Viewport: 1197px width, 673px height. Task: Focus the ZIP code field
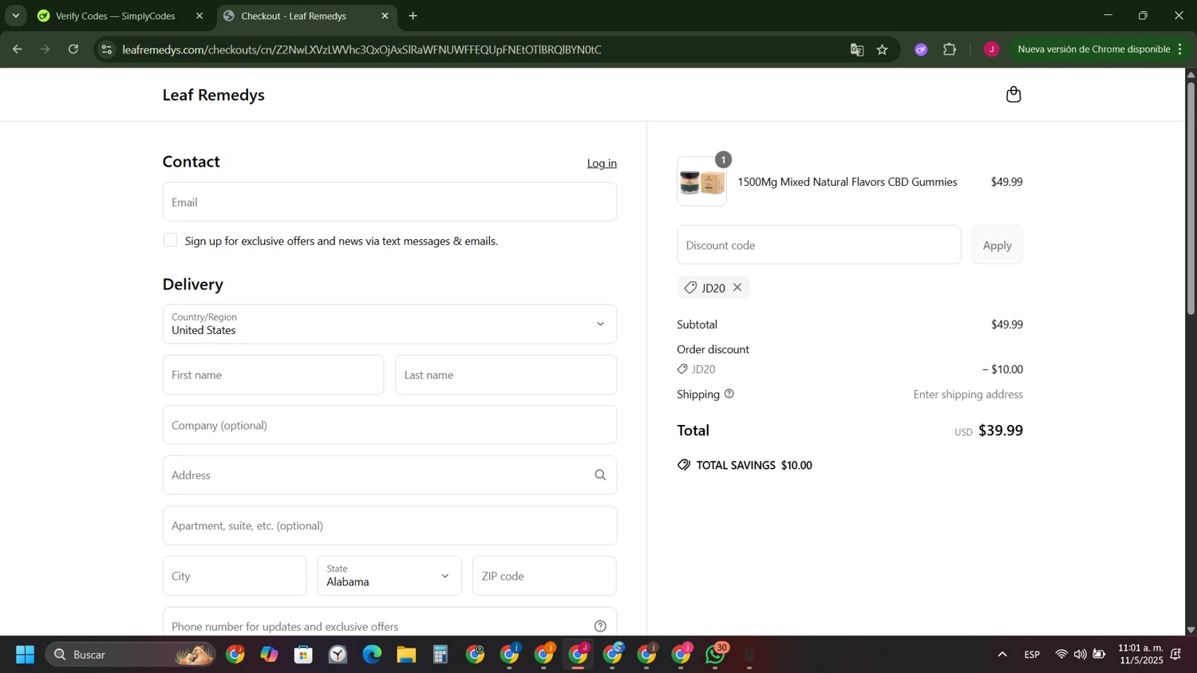point(544,576)
